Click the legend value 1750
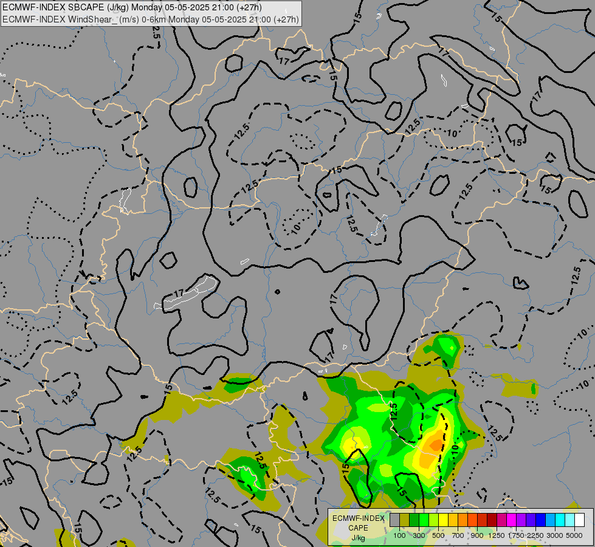This screenshot has height=547, width=595. (516, 535)
